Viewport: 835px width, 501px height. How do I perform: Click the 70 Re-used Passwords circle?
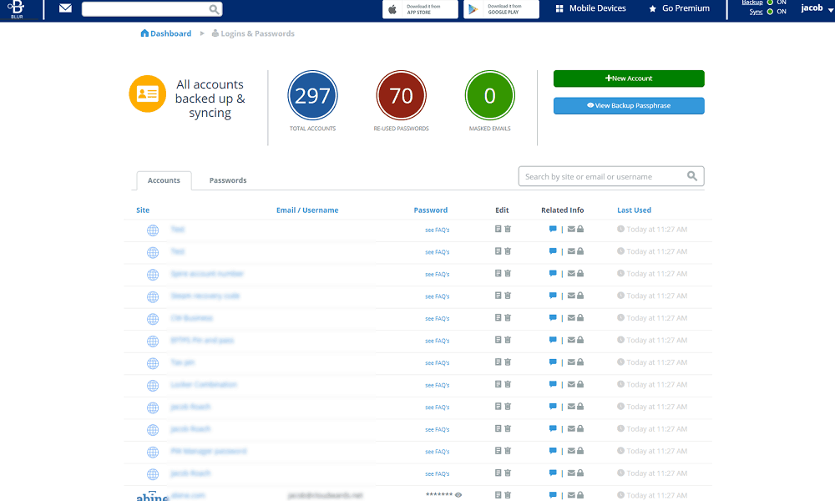(x=401, y=95)
